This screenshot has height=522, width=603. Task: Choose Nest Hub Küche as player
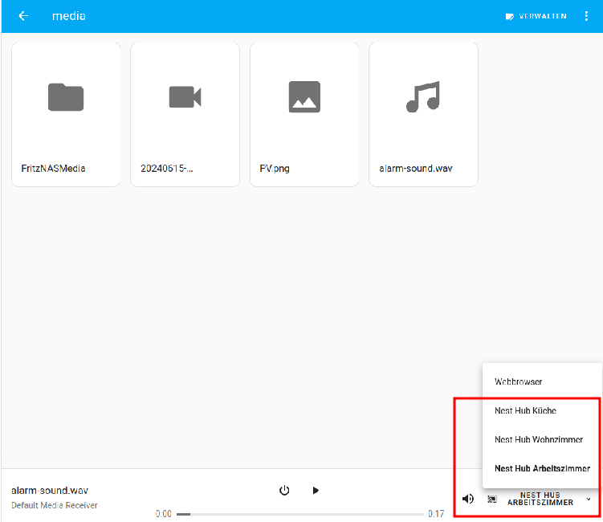(x=542, y=410)
